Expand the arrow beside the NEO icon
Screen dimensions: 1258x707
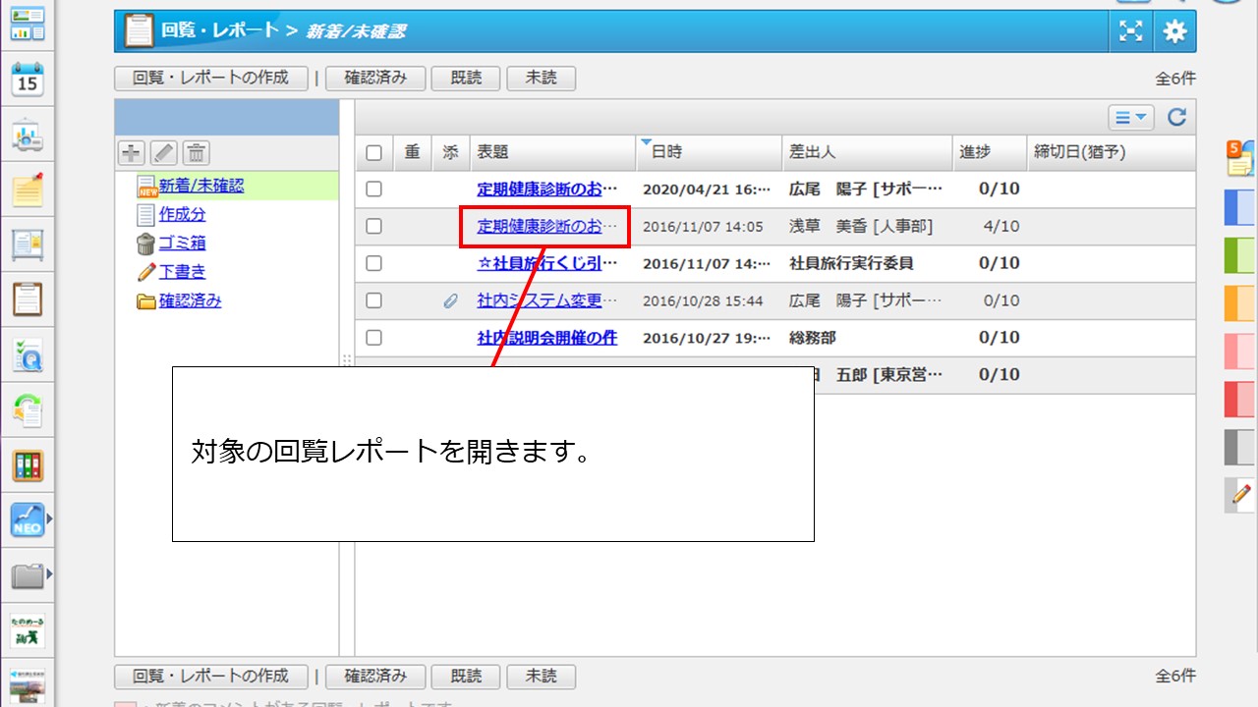tap(49, 517)
